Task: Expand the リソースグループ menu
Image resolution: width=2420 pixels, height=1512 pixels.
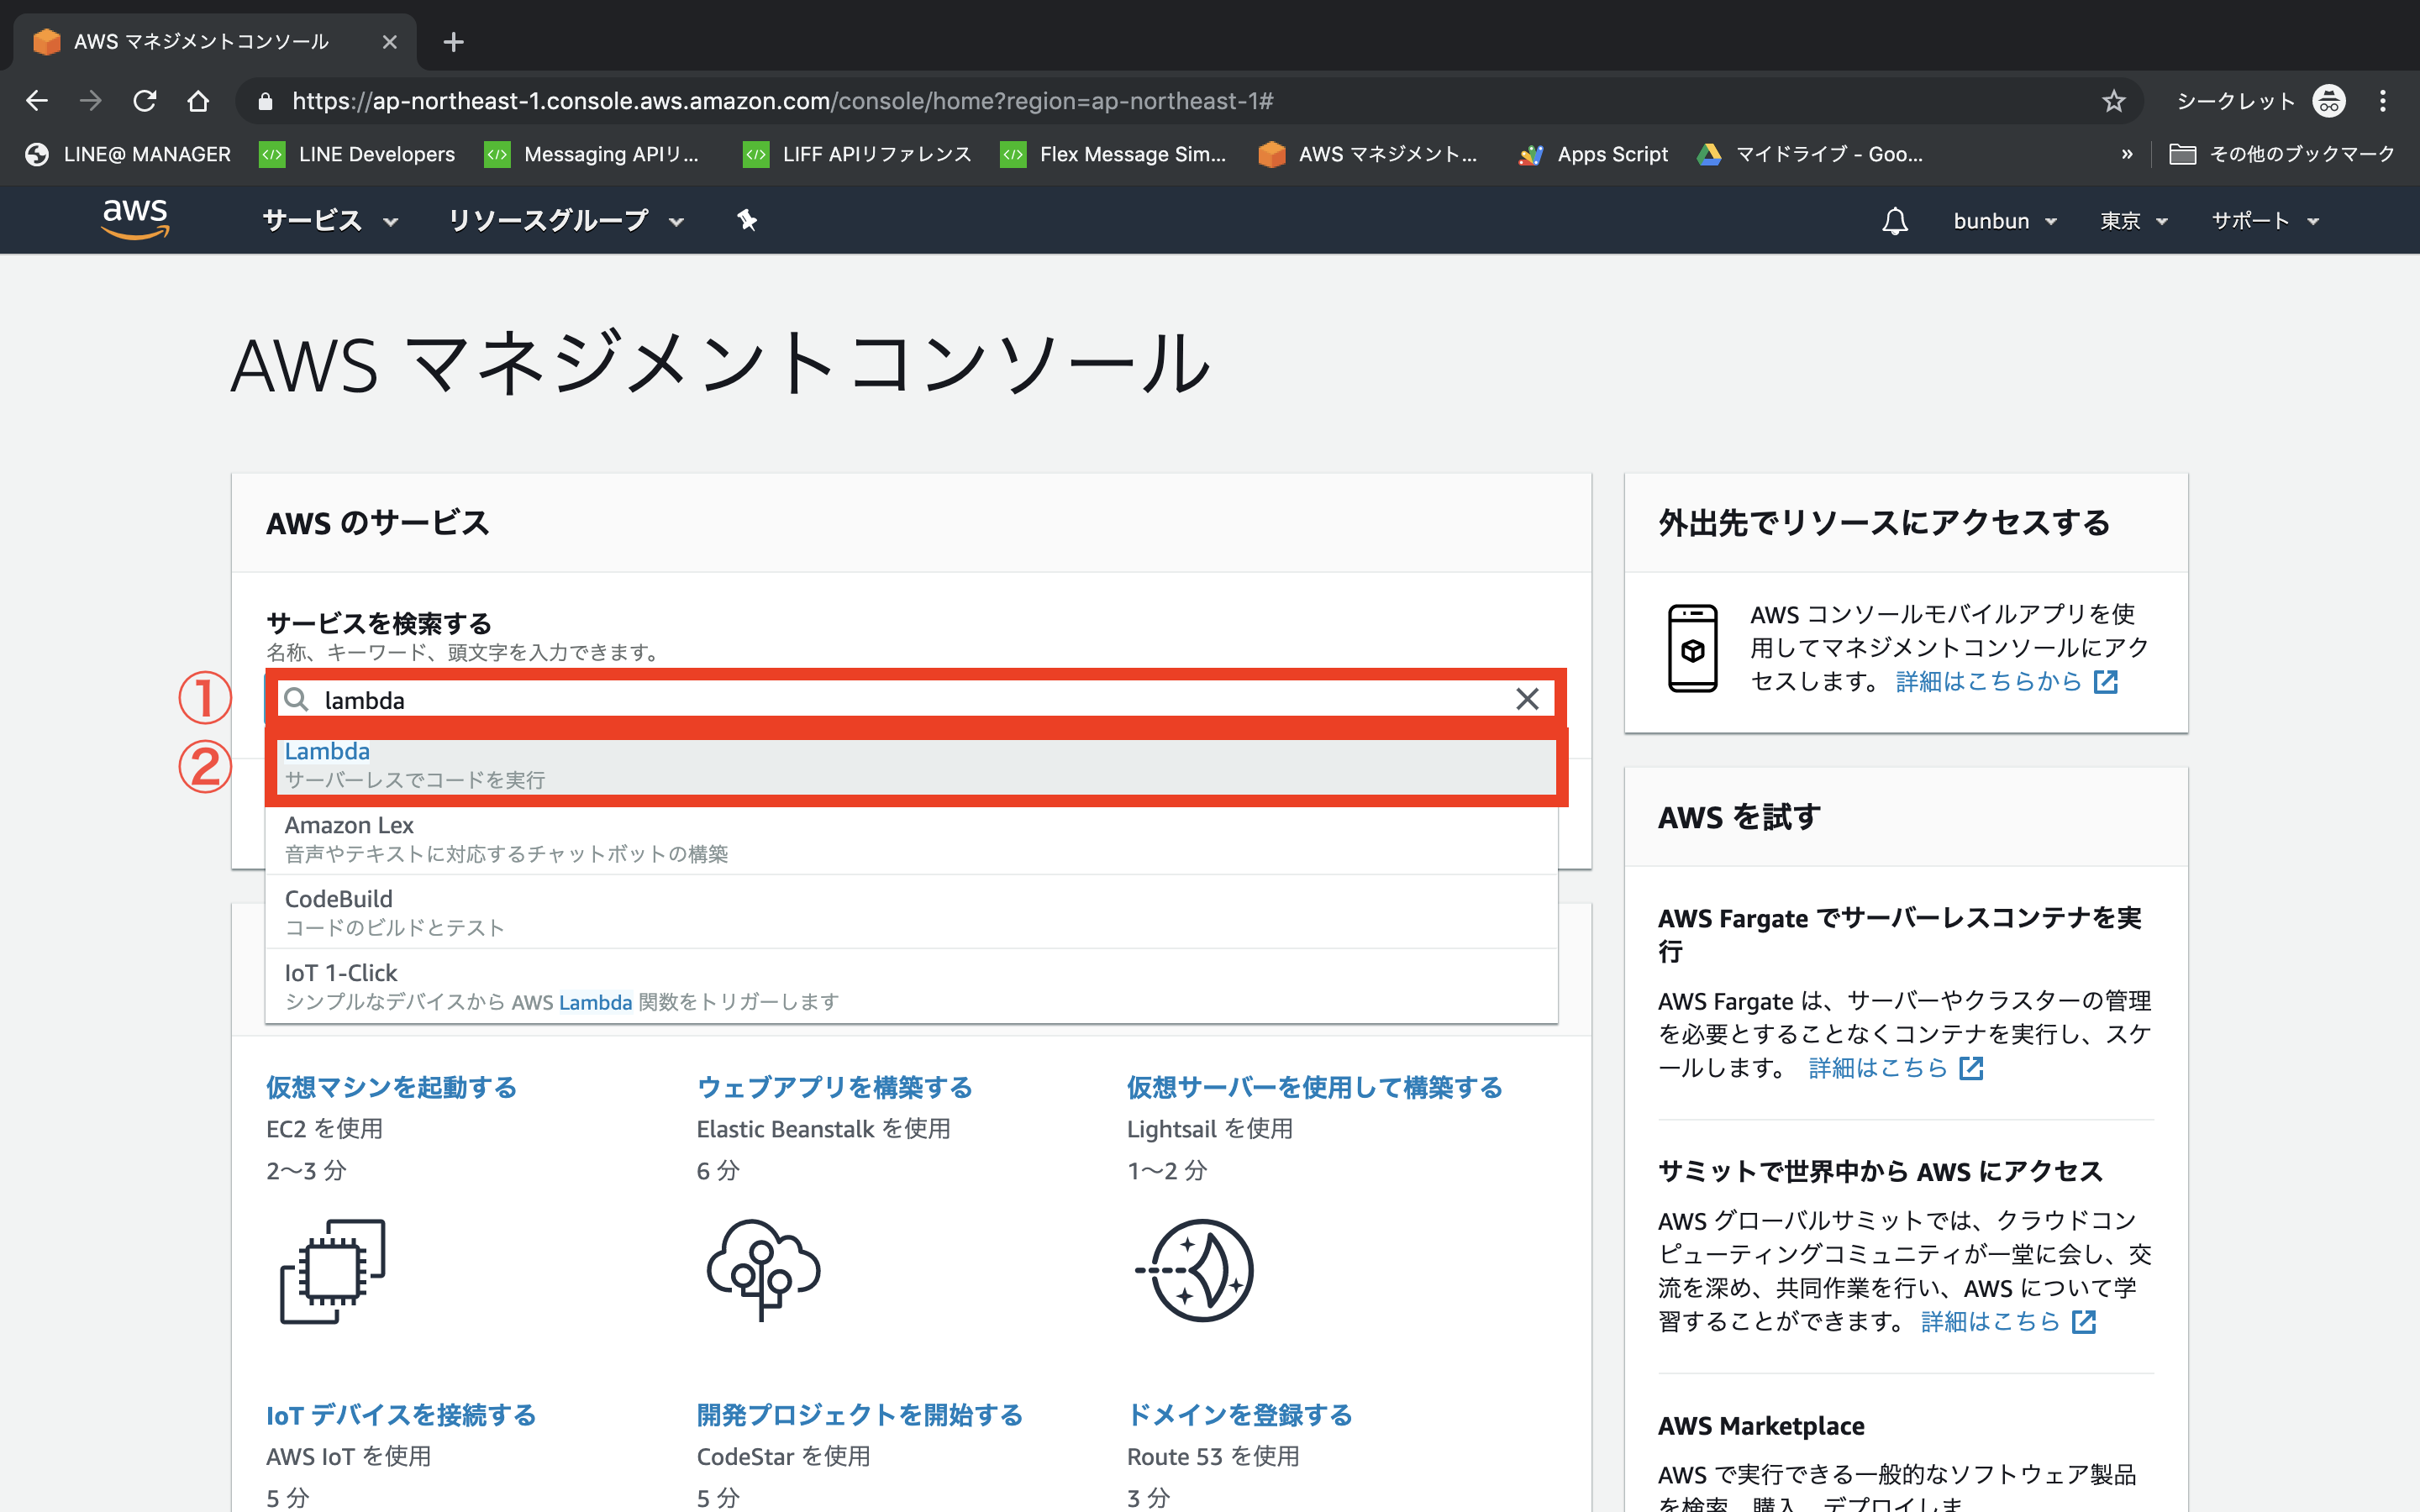Action: point(566,220)
